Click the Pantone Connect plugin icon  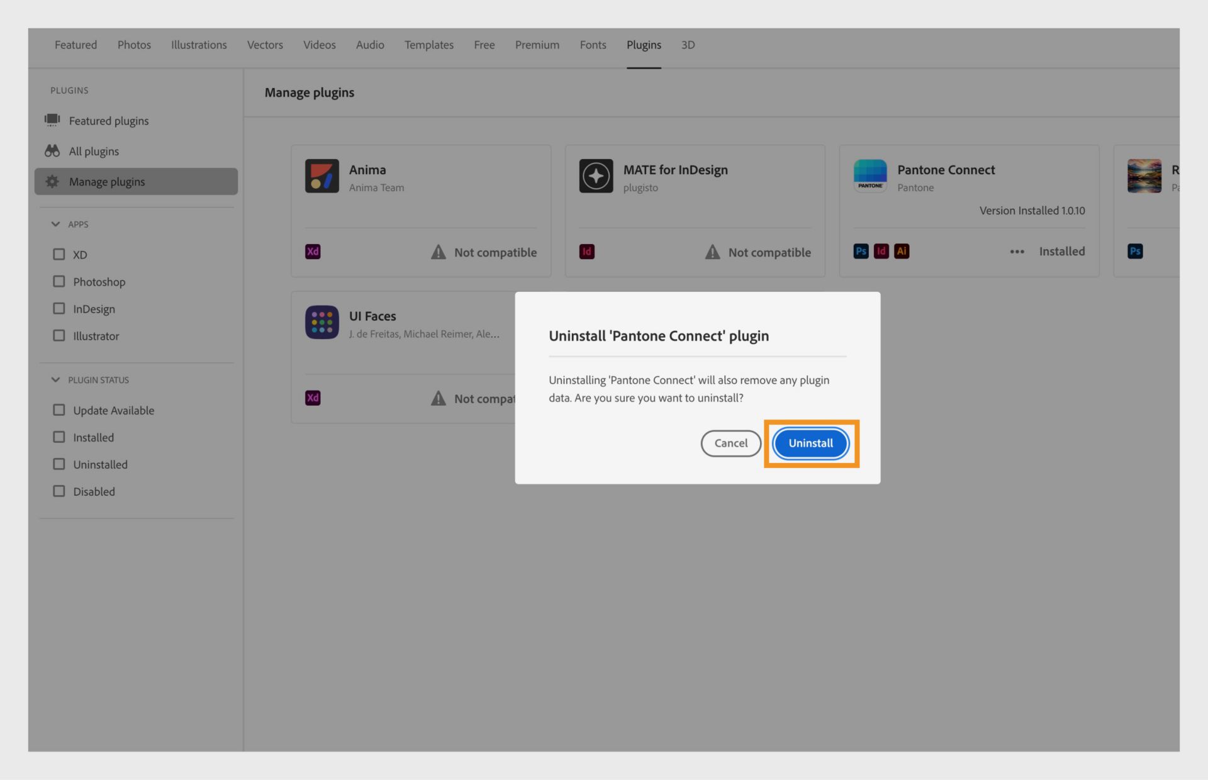tap(870, 175)
